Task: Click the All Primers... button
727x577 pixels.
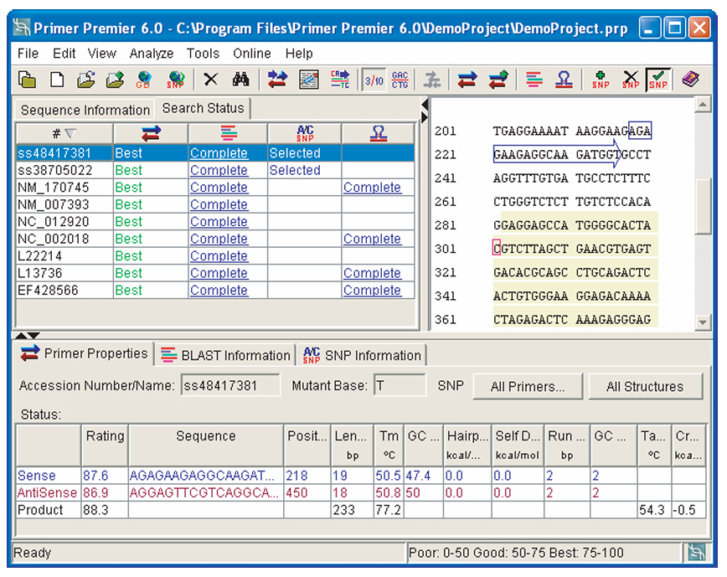Action: (528, 386)
